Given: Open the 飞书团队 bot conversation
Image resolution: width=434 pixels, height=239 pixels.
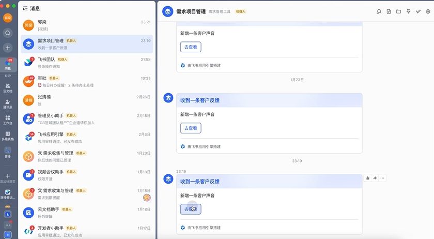Looking at the screenshot, I should click(x=87, y=63).
